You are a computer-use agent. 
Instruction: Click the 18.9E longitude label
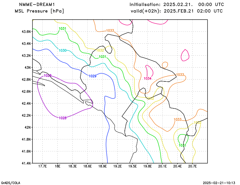pyautogui.click(x=103, y=166)
